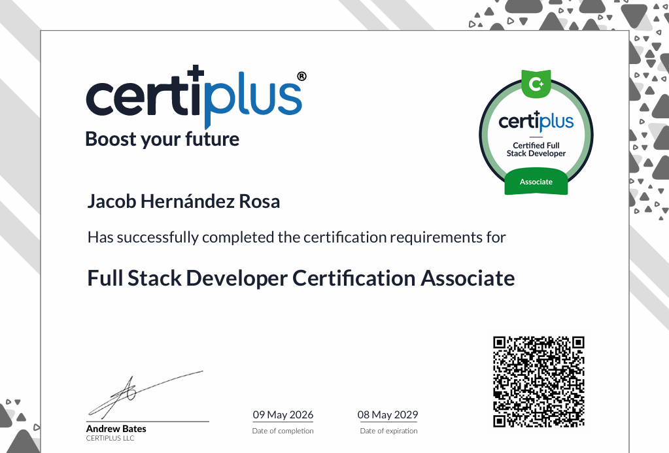Click the 'Boost your future' tagline

(x=162, y=139)
